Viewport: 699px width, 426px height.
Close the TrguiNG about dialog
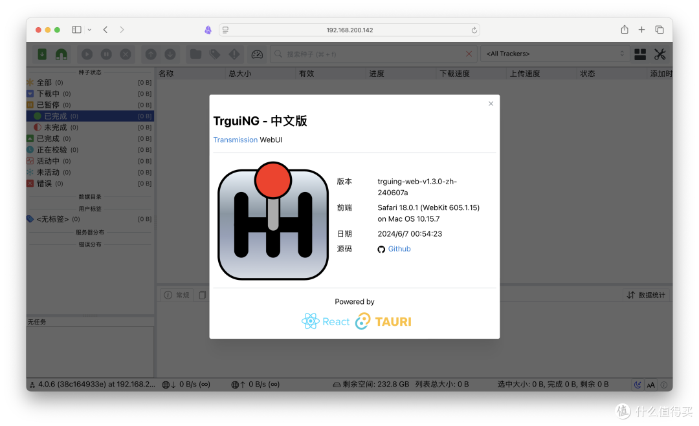tap(491, 103)
